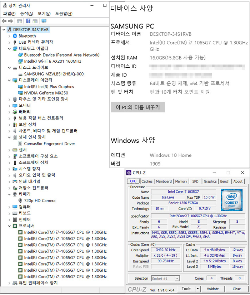Click the Close button in CPU-Z
Viewport: 250px width, 295px height.
(x=237, y=289)
